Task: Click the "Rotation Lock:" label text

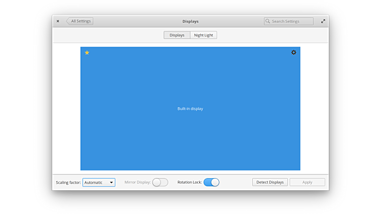Action: 189,182
